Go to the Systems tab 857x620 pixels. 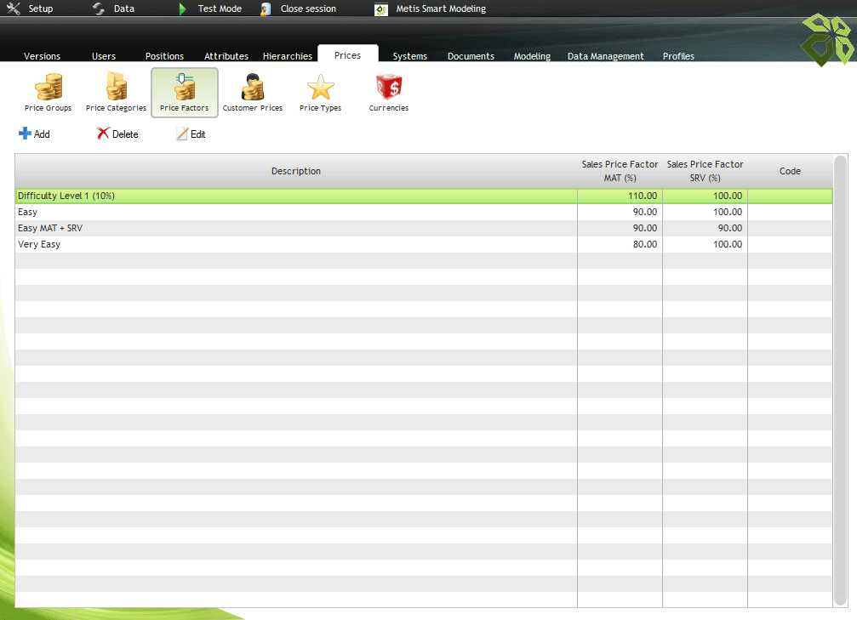409,56
